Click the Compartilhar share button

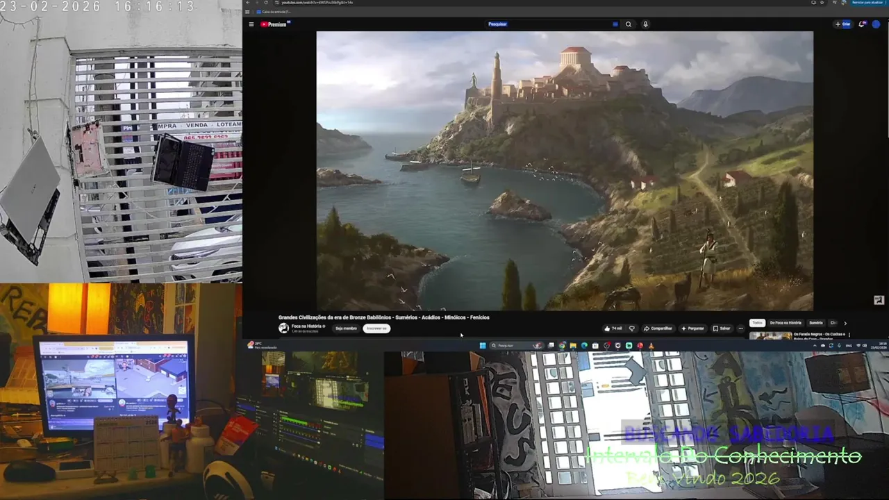pyautogui.click(x=658, y=328)
